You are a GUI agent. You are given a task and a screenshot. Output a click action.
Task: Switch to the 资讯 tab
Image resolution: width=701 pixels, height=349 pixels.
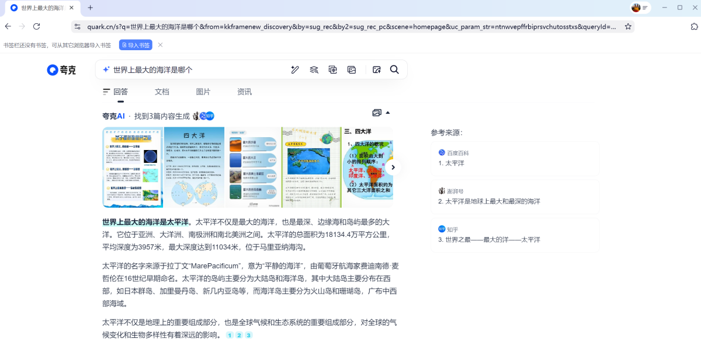point(244,92)
